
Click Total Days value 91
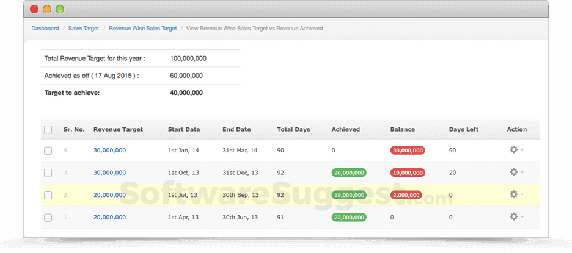280,217
